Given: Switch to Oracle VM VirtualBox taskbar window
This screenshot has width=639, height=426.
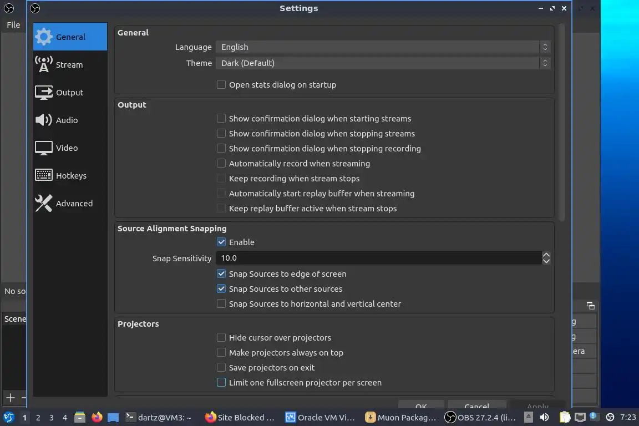Looking at the screenshot, I should pos(320,417).
